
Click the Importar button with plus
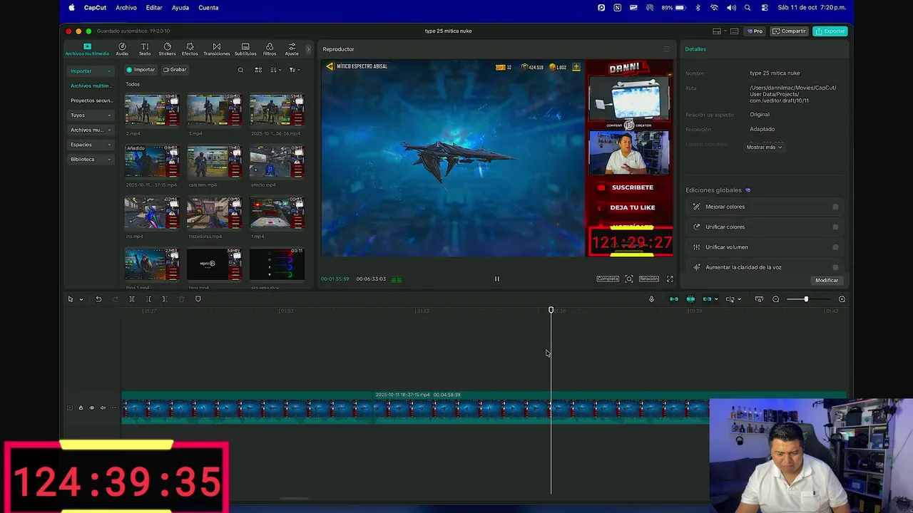141,70
